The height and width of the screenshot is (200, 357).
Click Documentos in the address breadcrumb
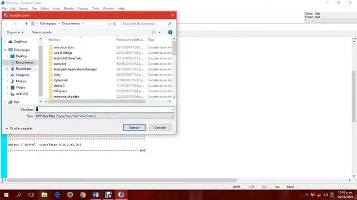[x=71, y=23]
